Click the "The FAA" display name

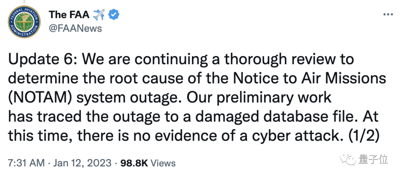(x=69, y=15)
